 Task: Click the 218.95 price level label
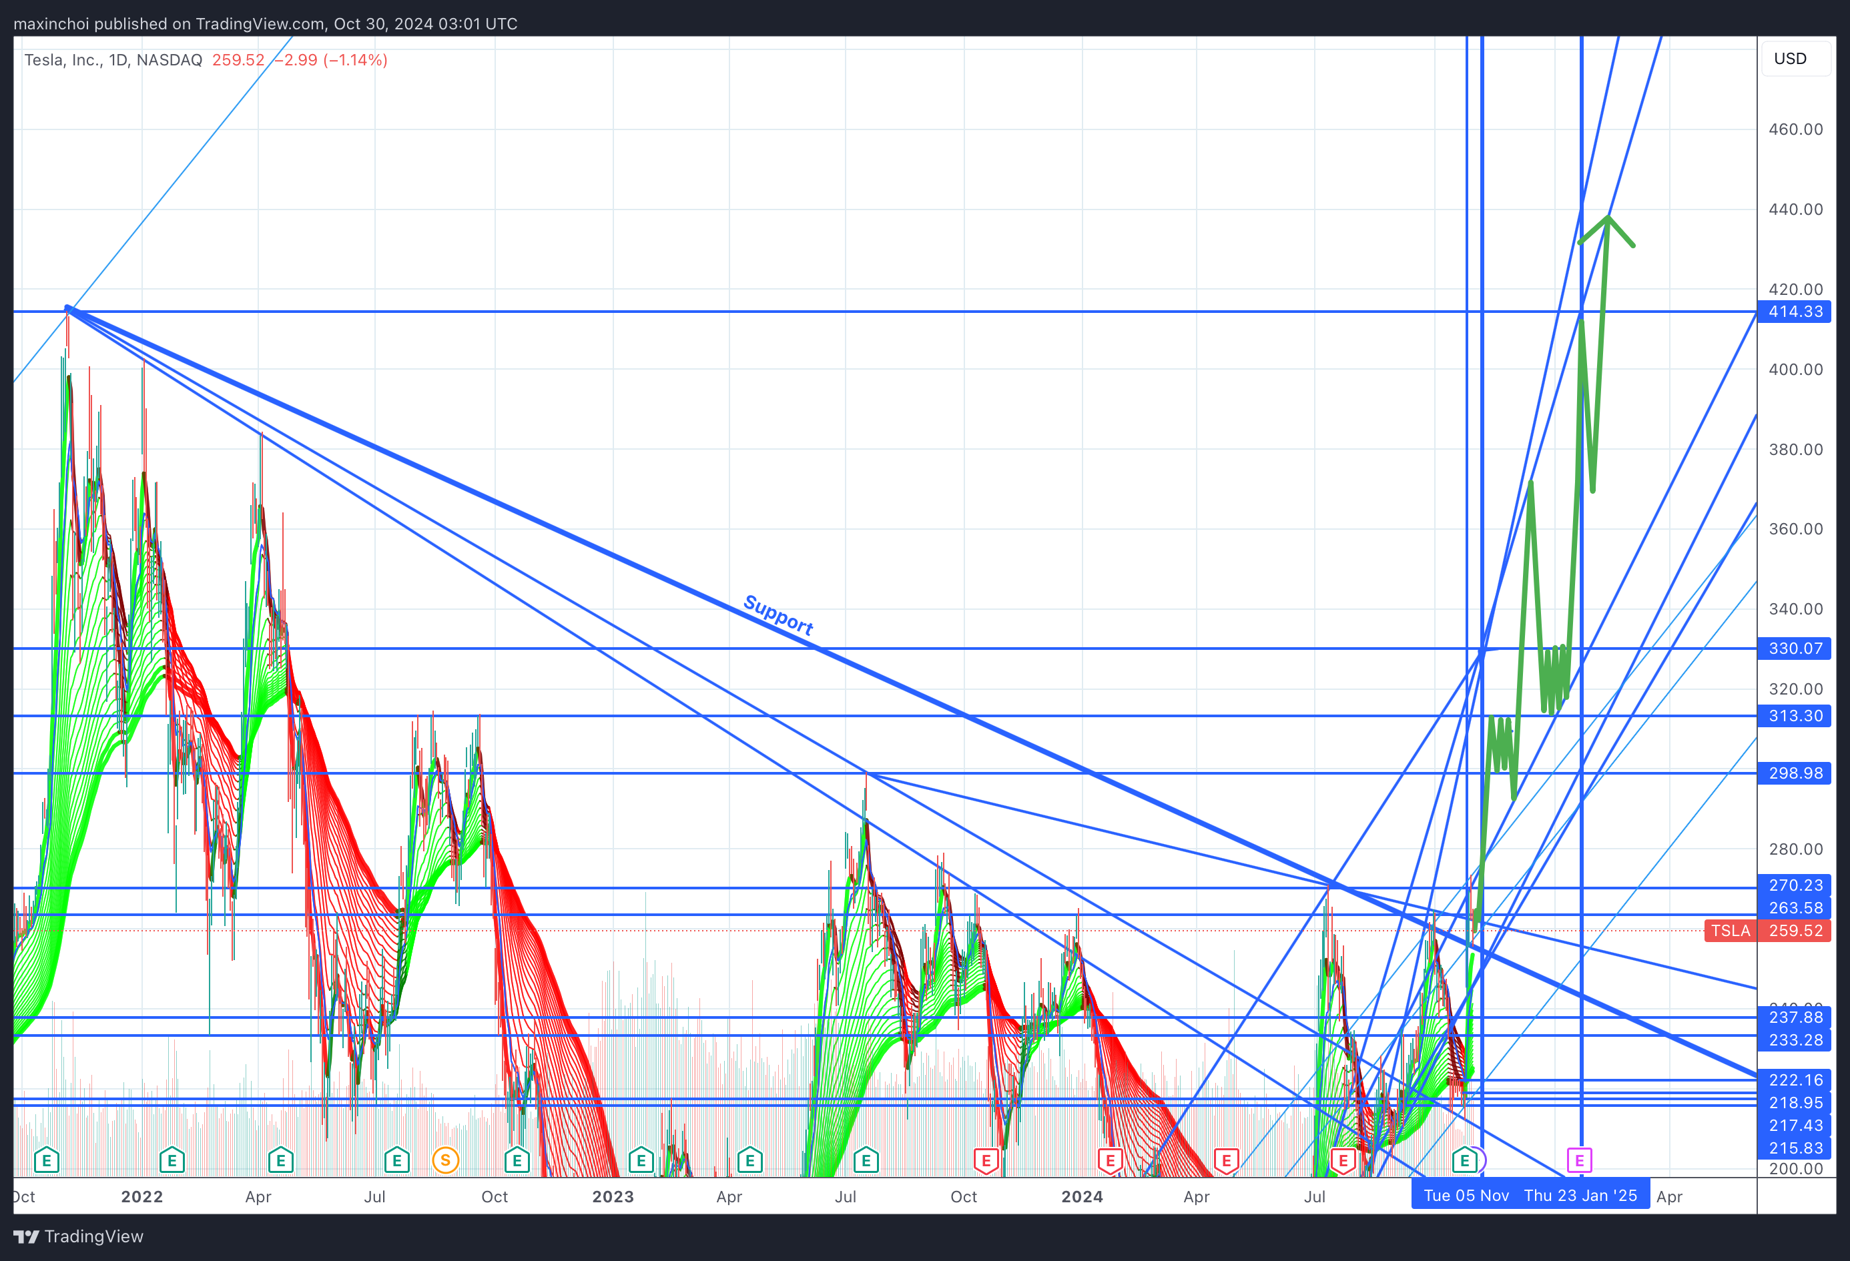tap(1795, 1103)
